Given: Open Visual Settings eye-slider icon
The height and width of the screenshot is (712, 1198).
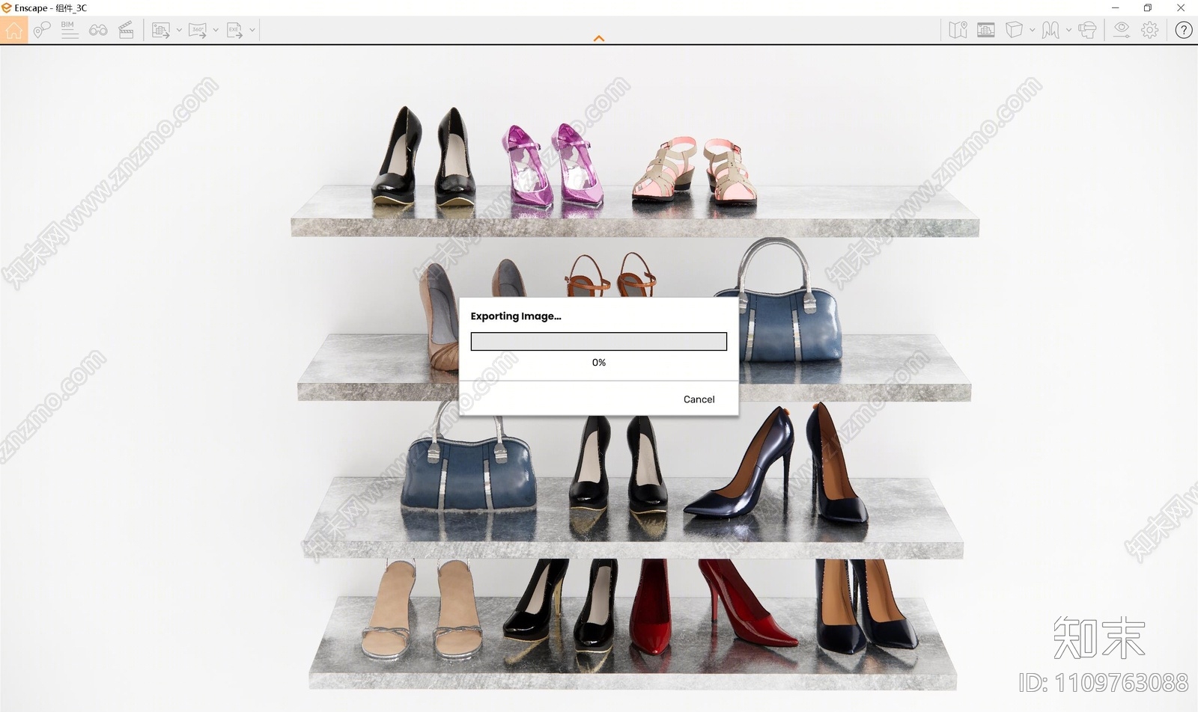Looking at the screenshot, I should pos(1122,30).
